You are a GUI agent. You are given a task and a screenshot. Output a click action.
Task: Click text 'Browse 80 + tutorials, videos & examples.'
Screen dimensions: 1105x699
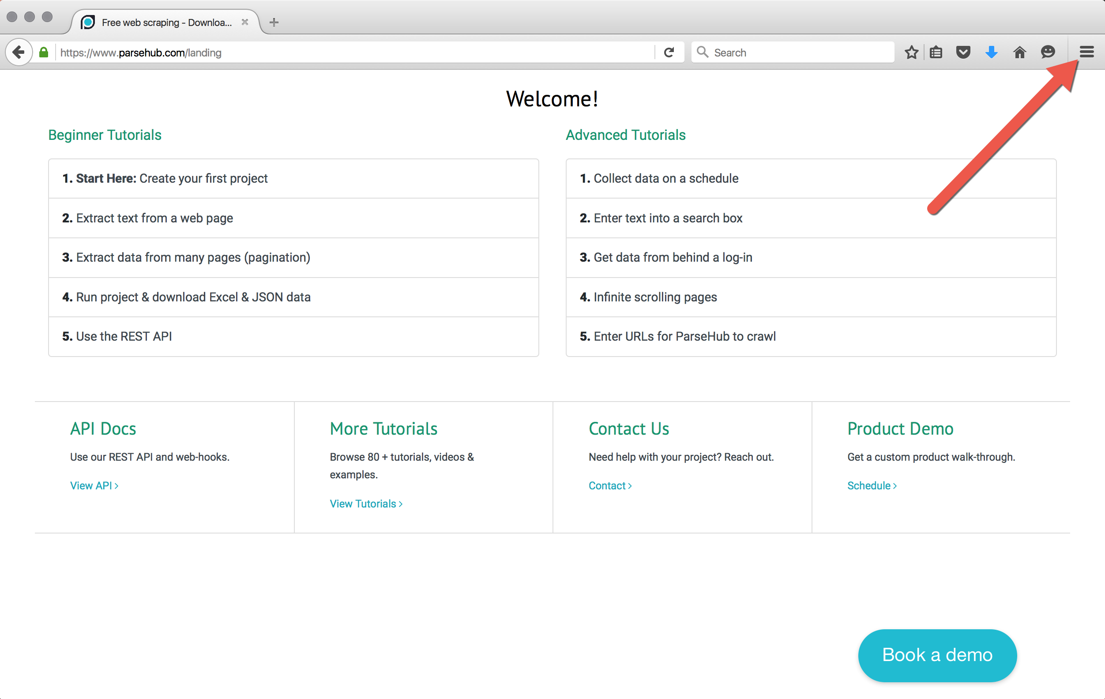pos(402,466)
